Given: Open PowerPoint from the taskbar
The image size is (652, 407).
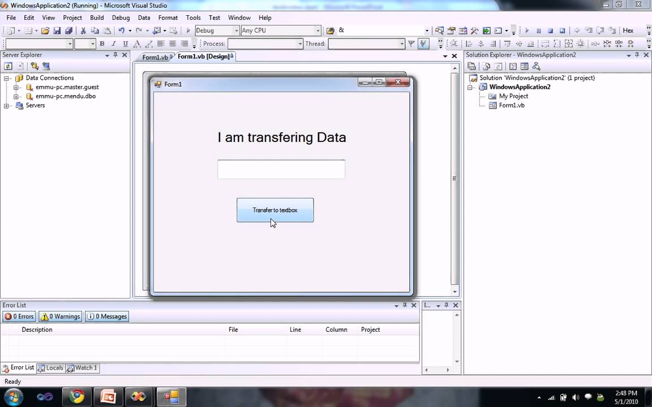Looking at the screenshot, I should [x=108, y=397].
